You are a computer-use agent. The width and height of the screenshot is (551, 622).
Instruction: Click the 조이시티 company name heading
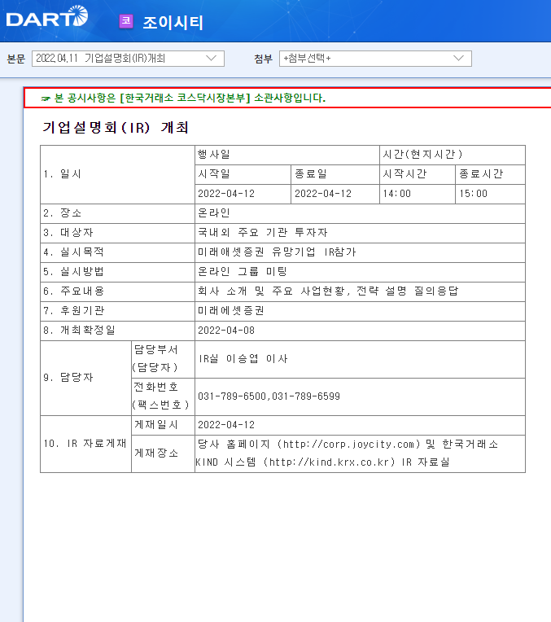pyautogui.click(x=173, y=22)
